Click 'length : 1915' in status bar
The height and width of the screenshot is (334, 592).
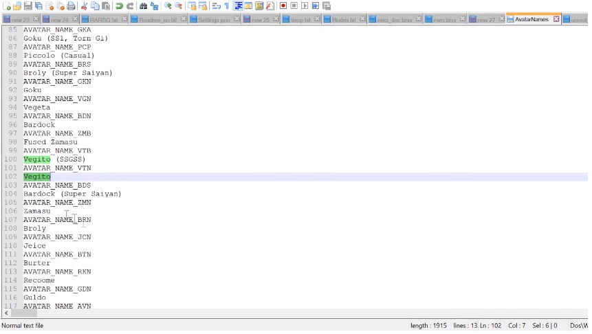[428, 326]
